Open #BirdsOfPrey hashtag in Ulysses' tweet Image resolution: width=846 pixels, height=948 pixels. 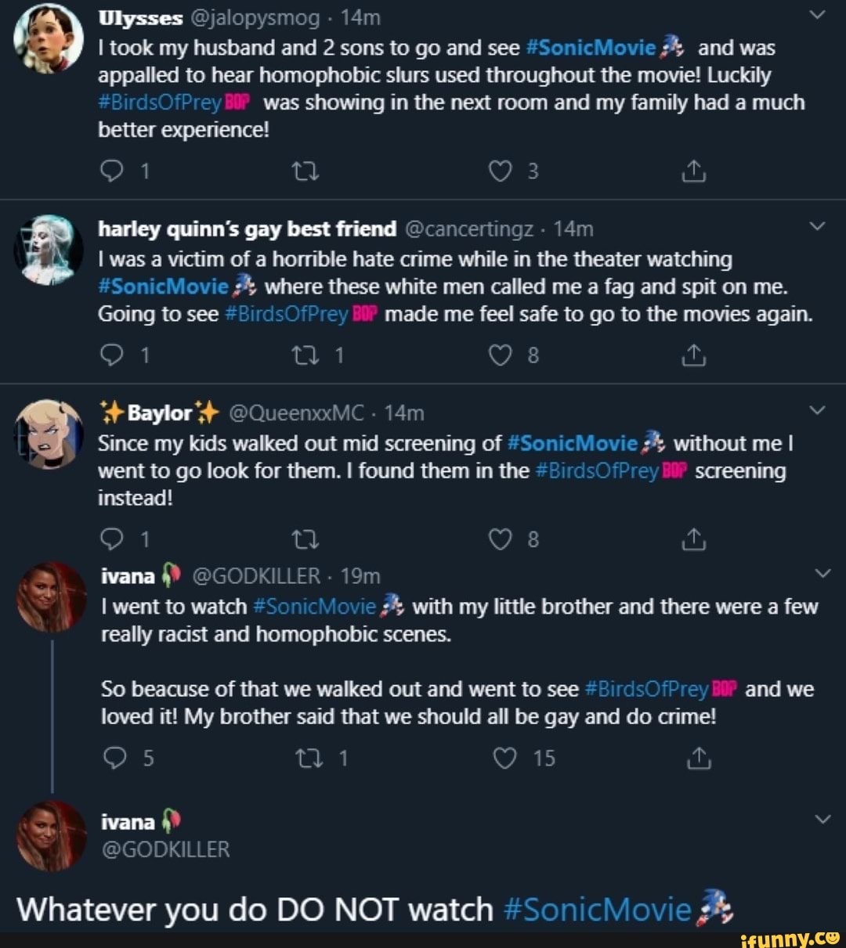(x=160, y=103)
